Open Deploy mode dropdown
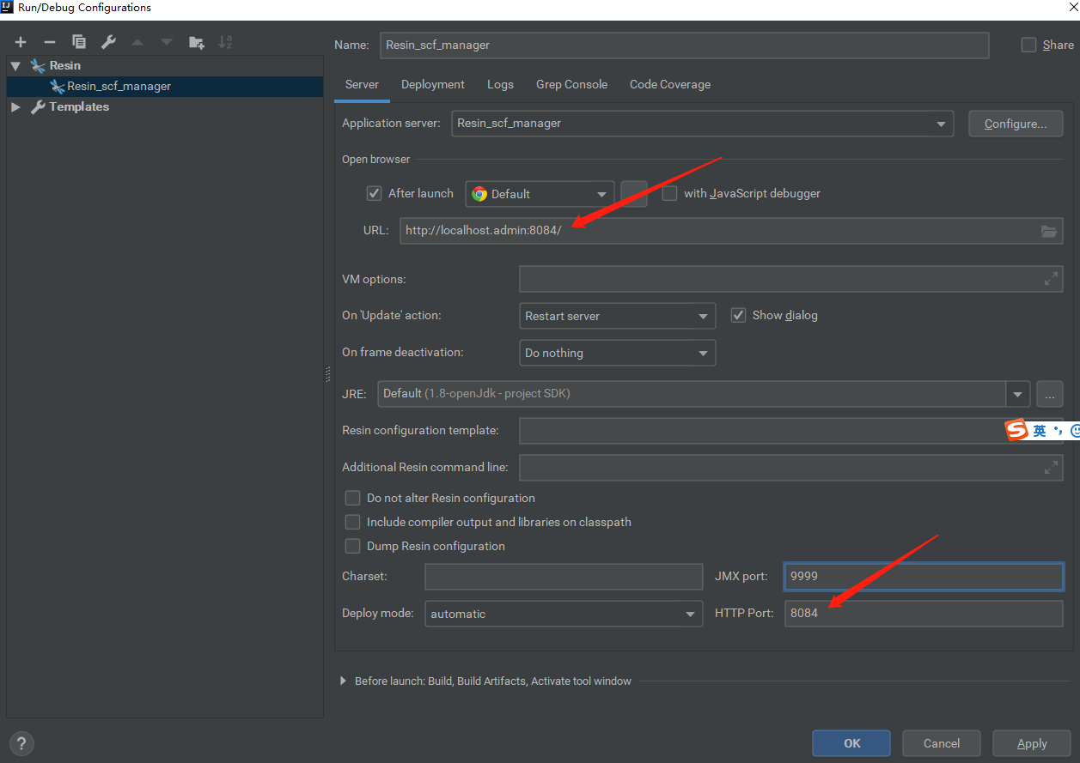This screenshot has width=1080, height=763. (x=563, y=614)
